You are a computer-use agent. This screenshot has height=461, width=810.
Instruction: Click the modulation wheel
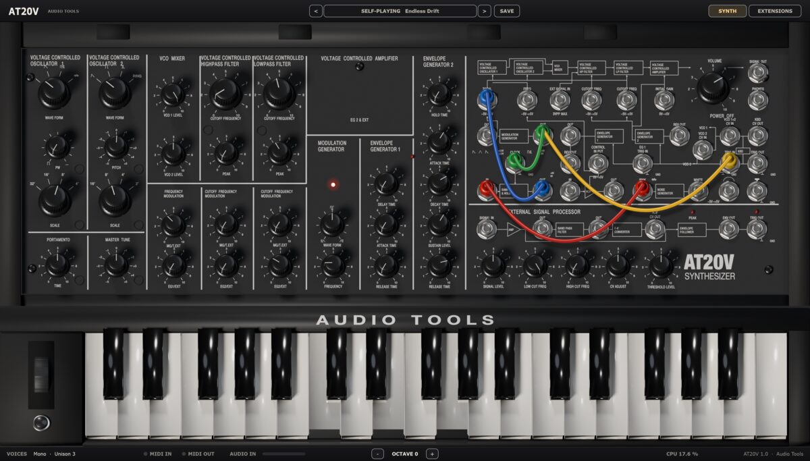point(42,374)
